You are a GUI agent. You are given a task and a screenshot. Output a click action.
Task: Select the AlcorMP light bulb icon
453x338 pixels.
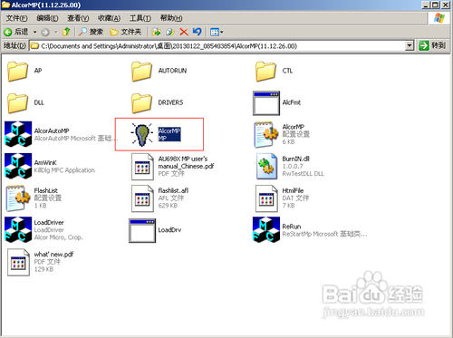pyautogui.click(x=142, y=135)
